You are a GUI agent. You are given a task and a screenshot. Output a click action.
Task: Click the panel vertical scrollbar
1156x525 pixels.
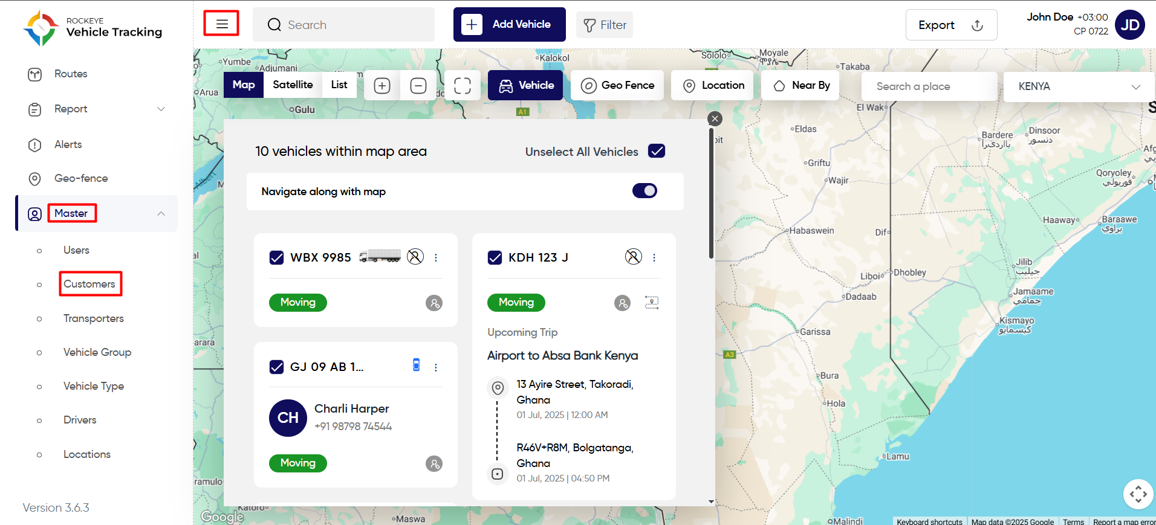[x=711, y=193]
